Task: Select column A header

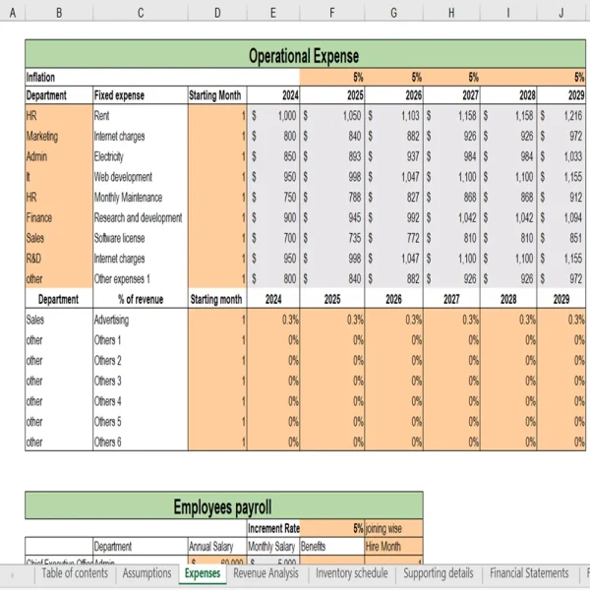Action: [13, 13]
